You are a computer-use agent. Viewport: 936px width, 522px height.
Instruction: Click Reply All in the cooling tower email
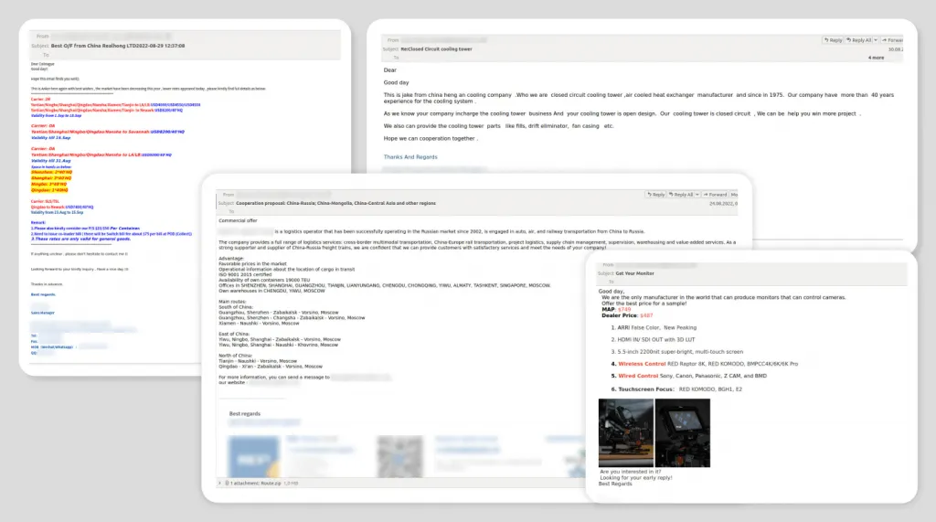[x=860, y=40]
